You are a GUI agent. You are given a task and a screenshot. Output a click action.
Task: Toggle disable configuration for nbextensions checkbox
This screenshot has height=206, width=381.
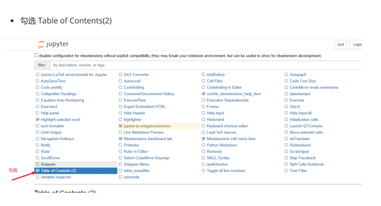(36, 55)
